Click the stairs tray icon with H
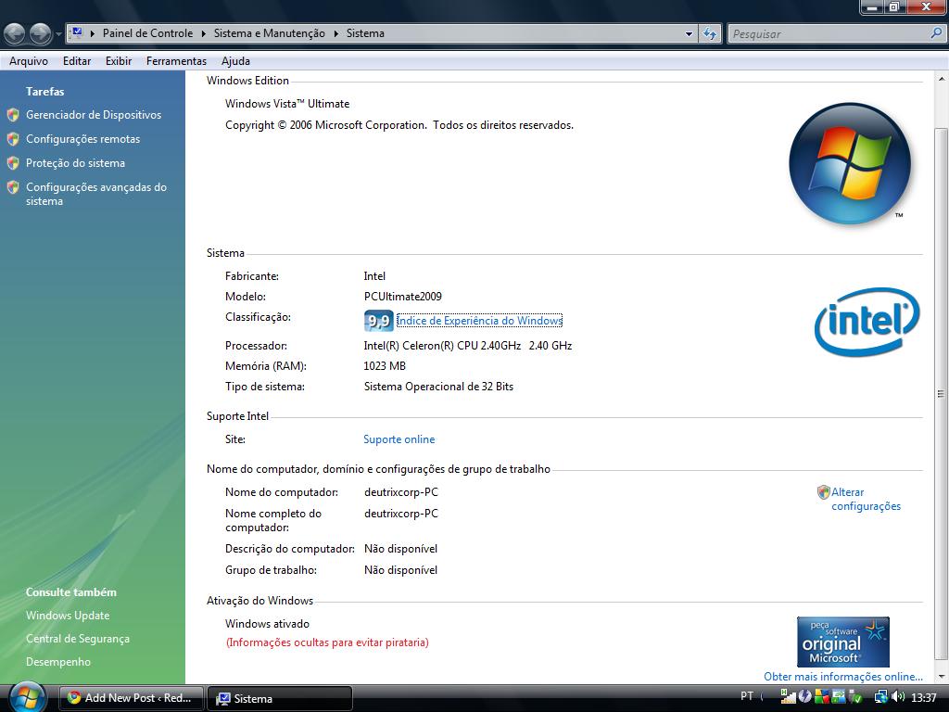This screenshot has height=712, width=949. [x=789, y=696]
